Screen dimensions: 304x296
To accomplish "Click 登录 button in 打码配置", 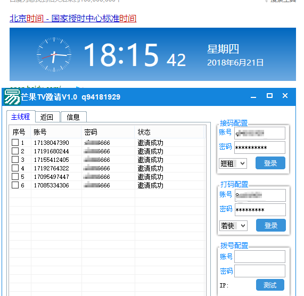I will (x=271, y=225).
